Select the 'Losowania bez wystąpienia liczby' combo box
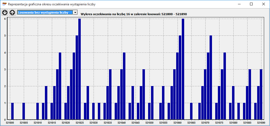This screenshot has width=270, height=126. [47, 12]
